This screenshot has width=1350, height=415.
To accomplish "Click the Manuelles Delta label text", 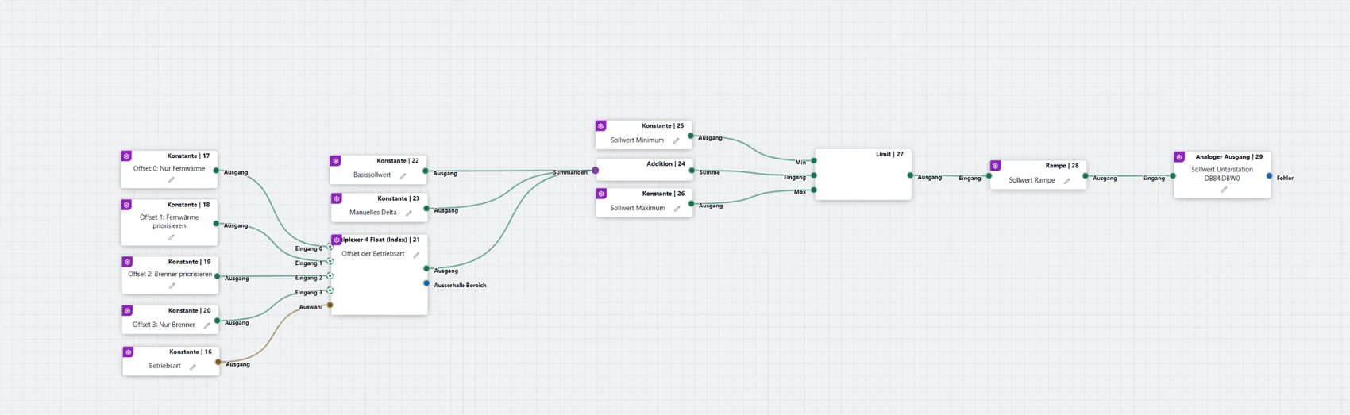I will tap(373, 213).
